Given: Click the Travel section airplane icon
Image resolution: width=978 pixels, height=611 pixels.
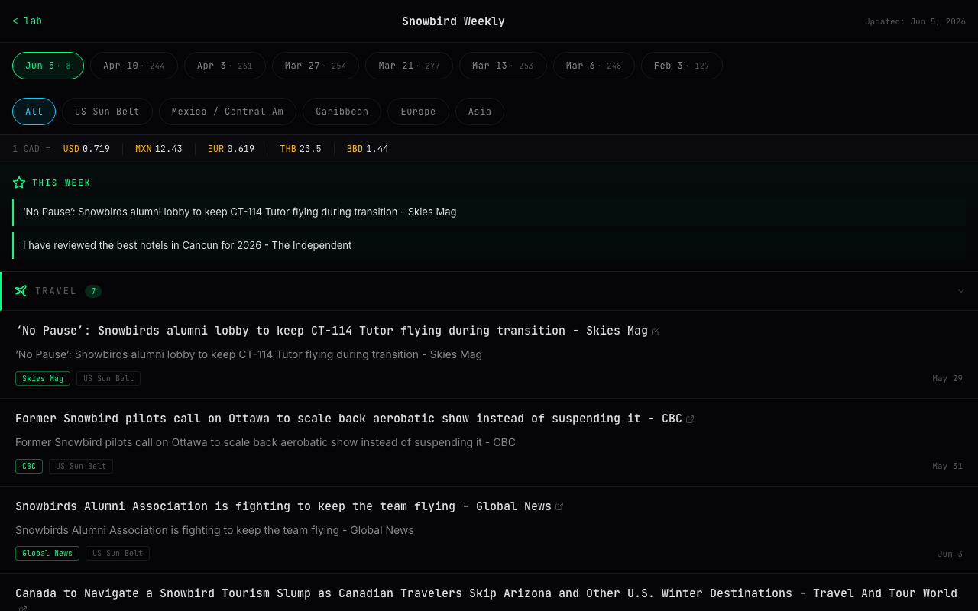Looking at the screenshot, I should (x=21, y=291).
